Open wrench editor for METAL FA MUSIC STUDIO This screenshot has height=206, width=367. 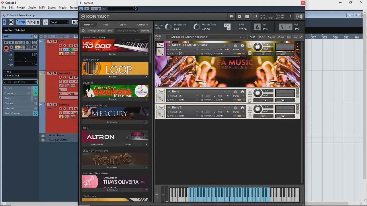(160, 45)
